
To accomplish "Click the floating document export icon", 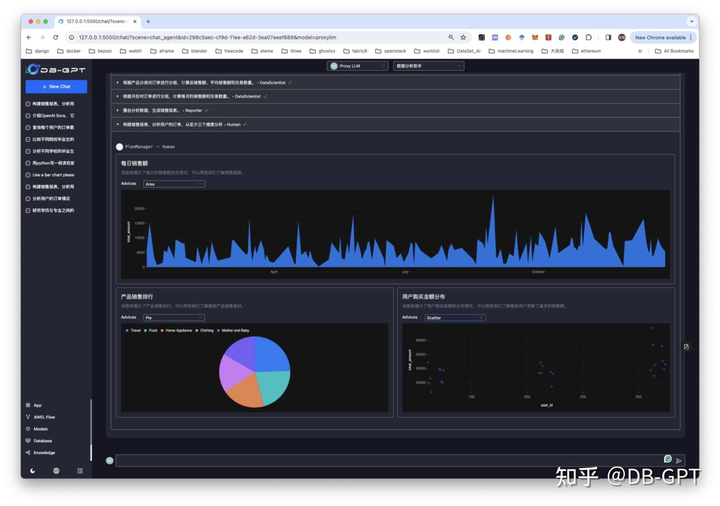I will 686,346.
